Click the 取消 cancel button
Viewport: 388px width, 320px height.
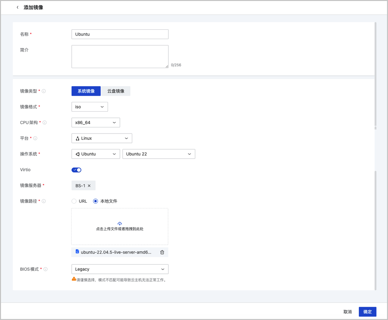[x=347, y=312]
